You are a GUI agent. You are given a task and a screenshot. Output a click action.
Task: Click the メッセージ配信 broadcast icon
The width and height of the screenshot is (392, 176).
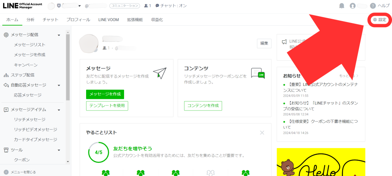click(x=6, y=35)
